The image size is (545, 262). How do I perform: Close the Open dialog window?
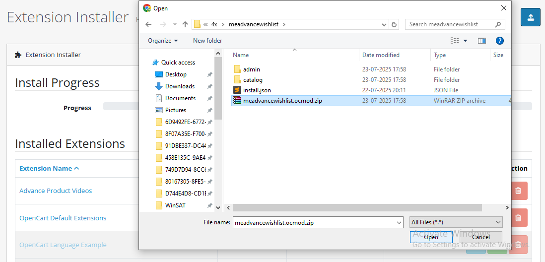pyautogui.click(x=503, y=8)
